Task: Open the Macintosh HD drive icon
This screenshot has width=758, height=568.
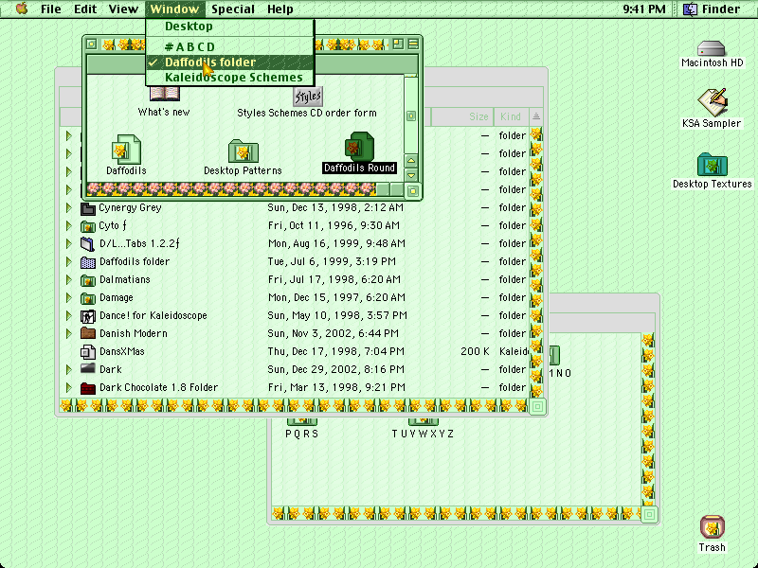Action: [x=712, y=48]
